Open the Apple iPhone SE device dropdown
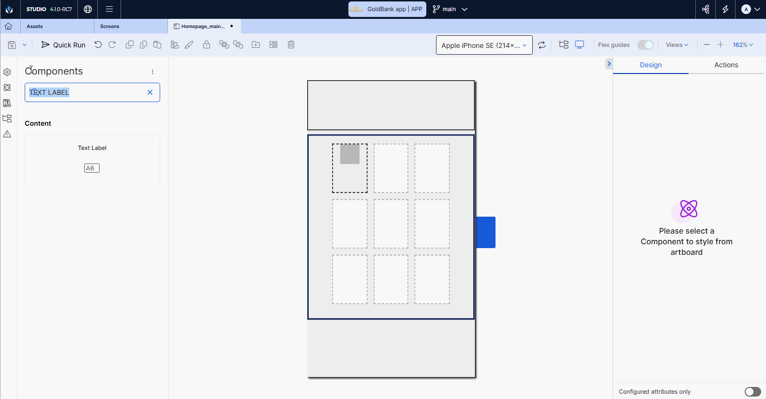 pos(484,45)
